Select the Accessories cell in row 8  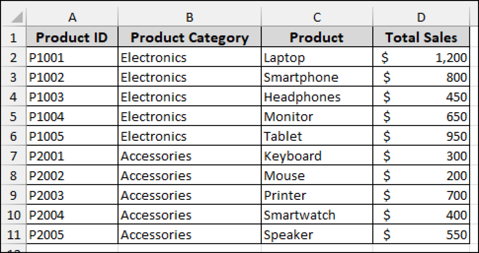[189, 176]
